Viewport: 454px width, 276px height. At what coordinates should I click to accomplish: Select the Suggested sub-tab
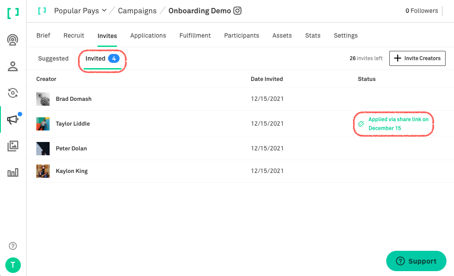click(x=53, y=58)
